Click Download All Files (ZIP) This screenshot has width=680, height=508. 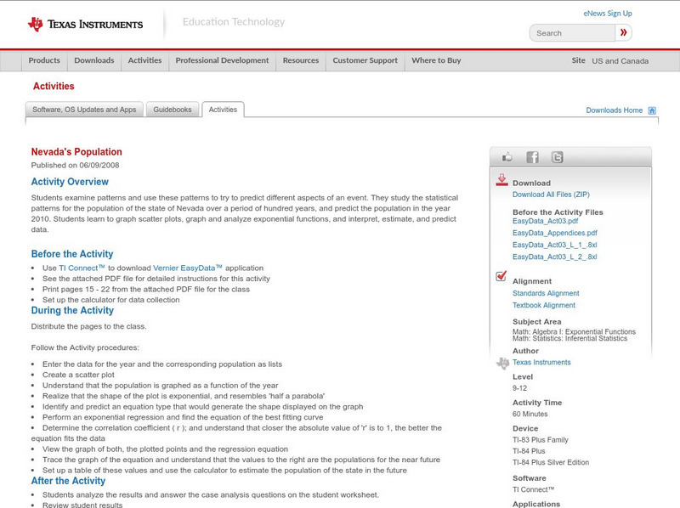(x=551, y=195)
